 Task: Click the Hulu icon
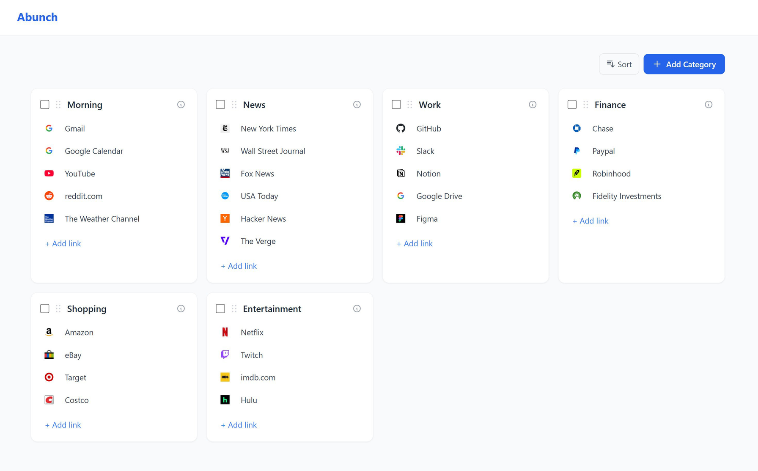225,400
